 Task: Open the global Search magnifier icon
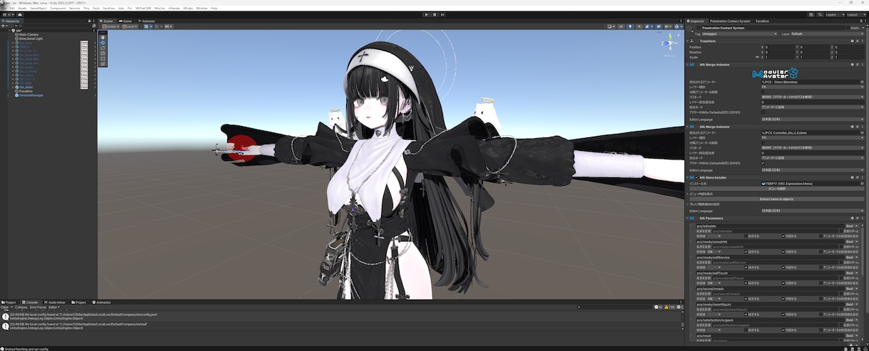pos(819,14)
